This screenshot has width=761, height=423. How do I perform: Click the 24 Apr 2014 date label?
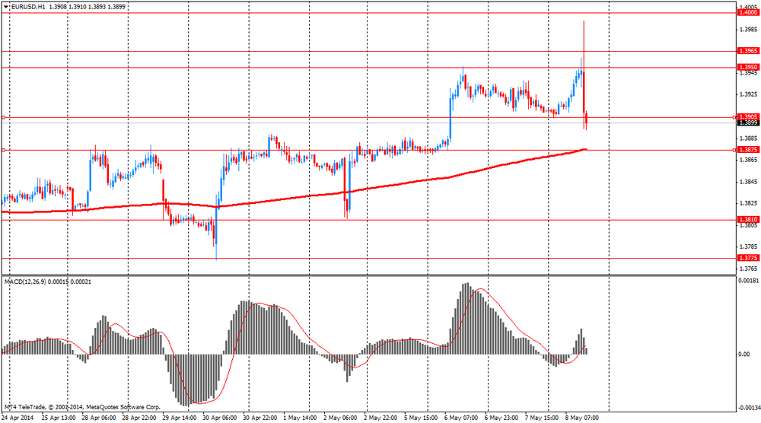pos(18,418)
